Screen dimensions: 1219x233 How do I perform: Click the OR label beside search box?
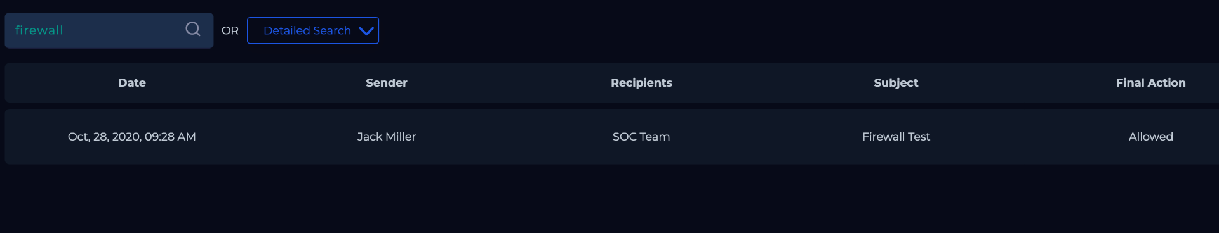pos(230,30)
